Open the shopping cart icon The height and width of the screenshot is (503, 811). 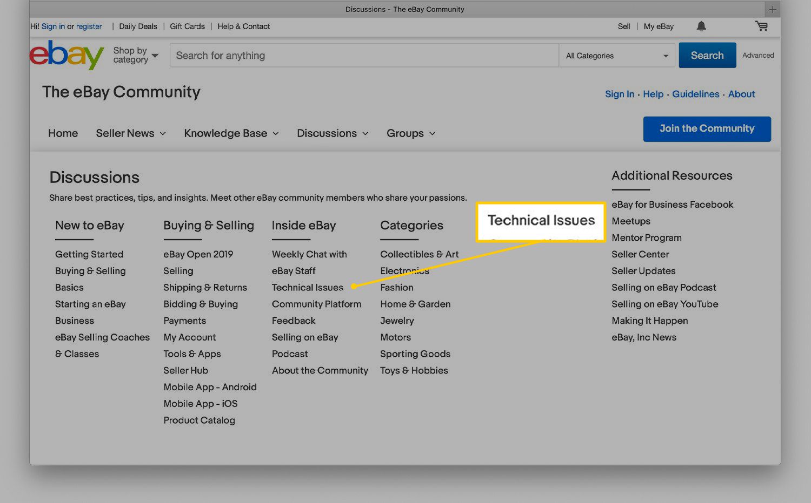(762, 26)
